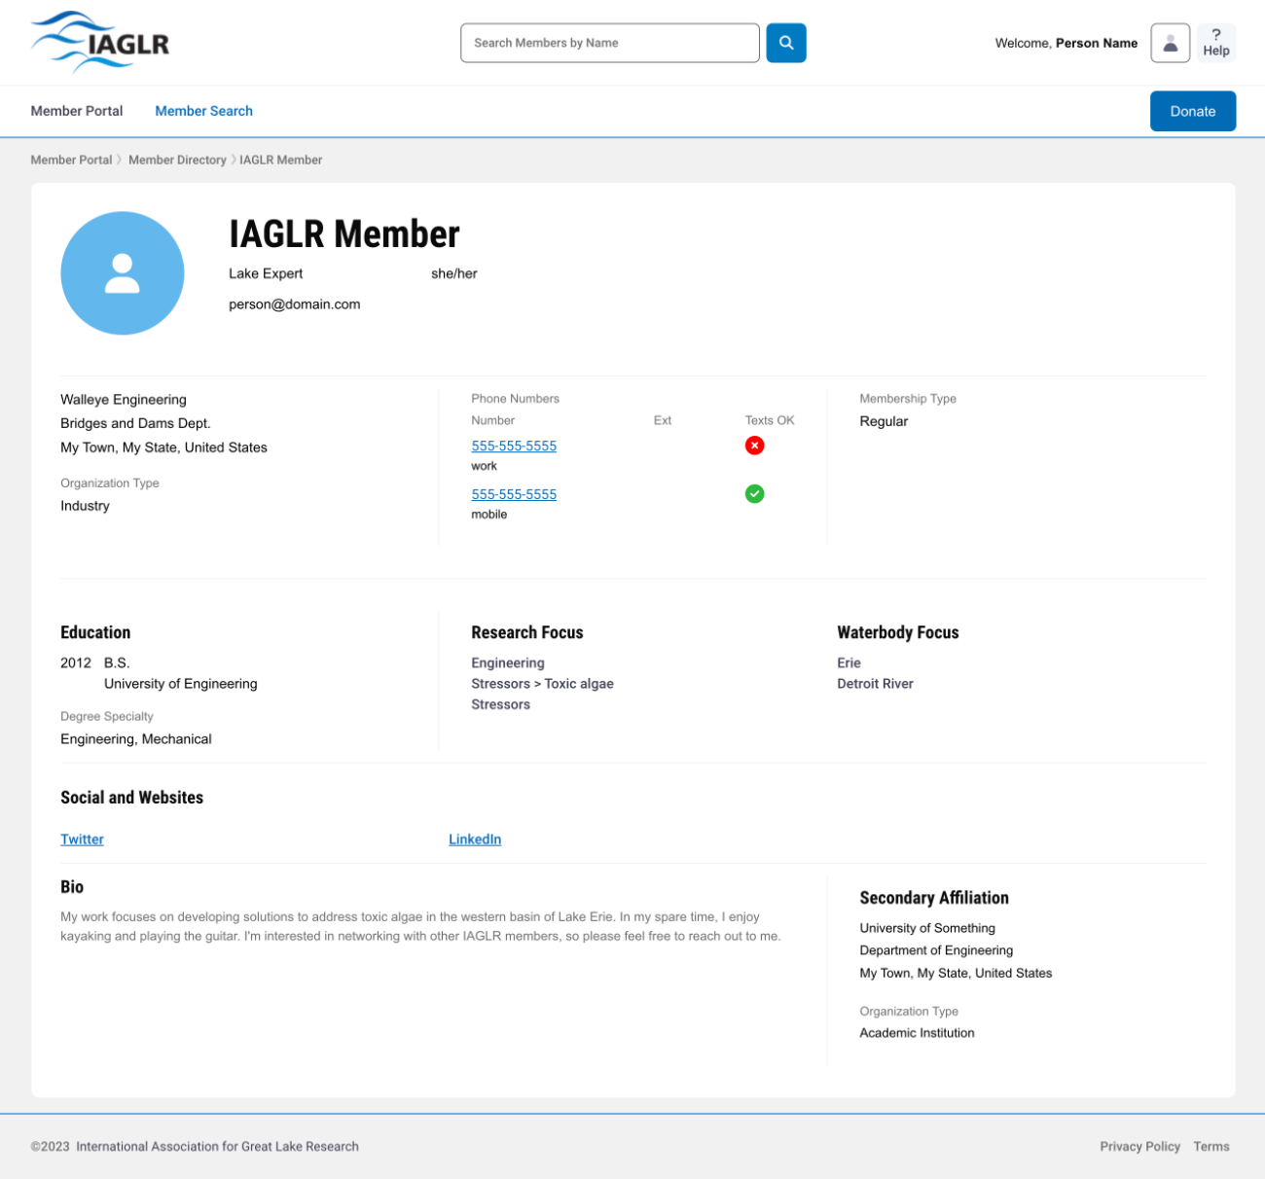The width and height of the screenshot is (1265, 1179).
Task: Click the IAGLR wave logo
Action: (x=97, y=42)
